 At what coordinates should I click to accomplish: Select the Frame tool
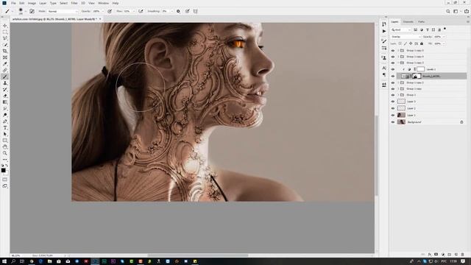pos(5,57)
